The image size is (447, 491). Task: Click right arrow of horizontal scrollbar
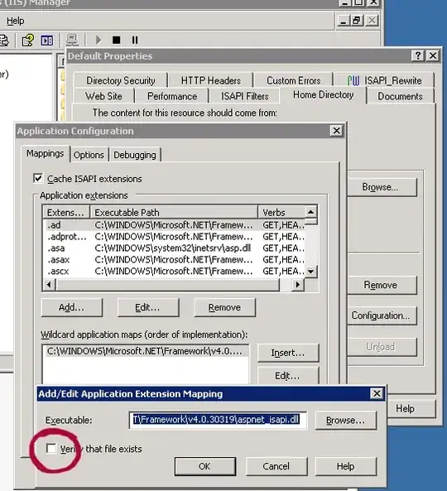click(x=298, y=284)
